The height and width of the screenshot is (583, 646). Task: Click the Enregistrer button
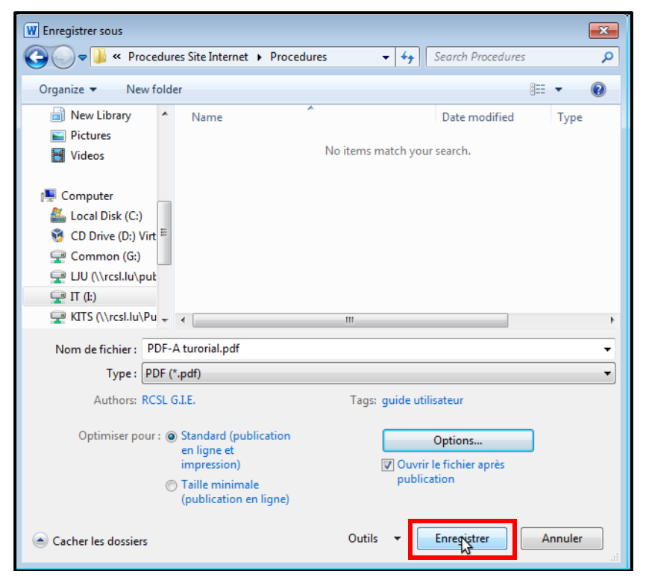462,538
